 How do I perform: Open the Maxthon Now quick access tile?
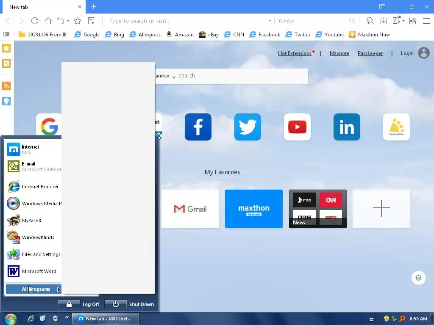click(x=396, y=127)
